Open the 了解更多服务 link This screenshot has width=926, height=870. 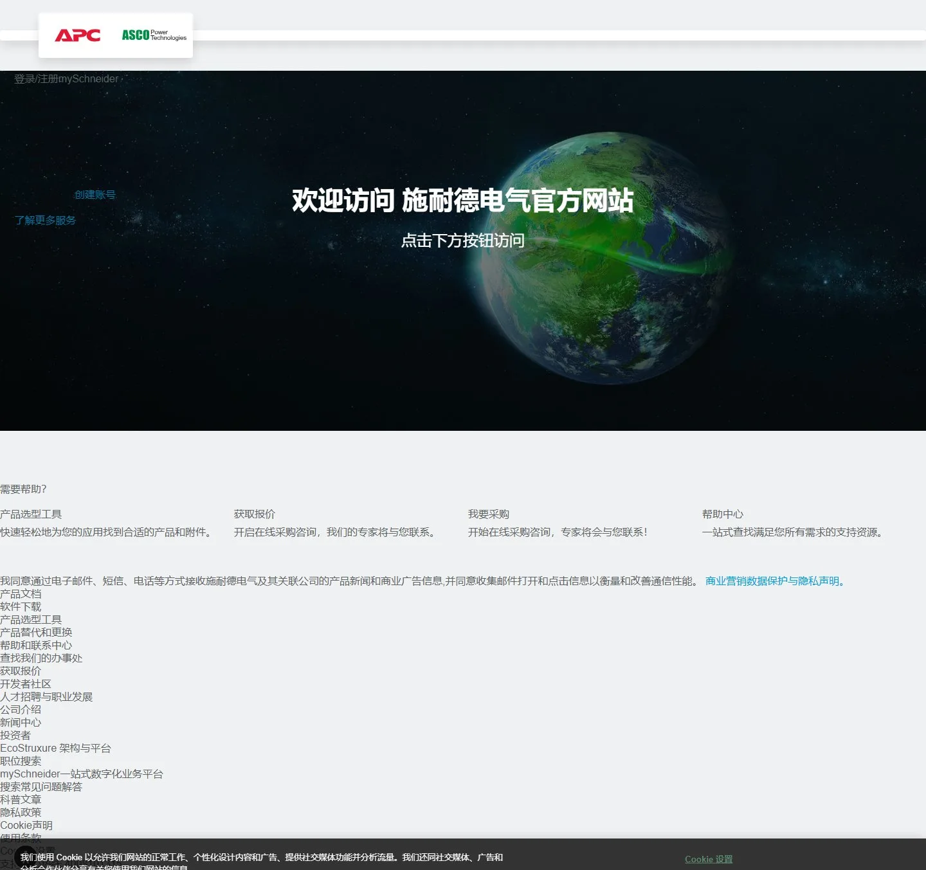tap(45, 220)
